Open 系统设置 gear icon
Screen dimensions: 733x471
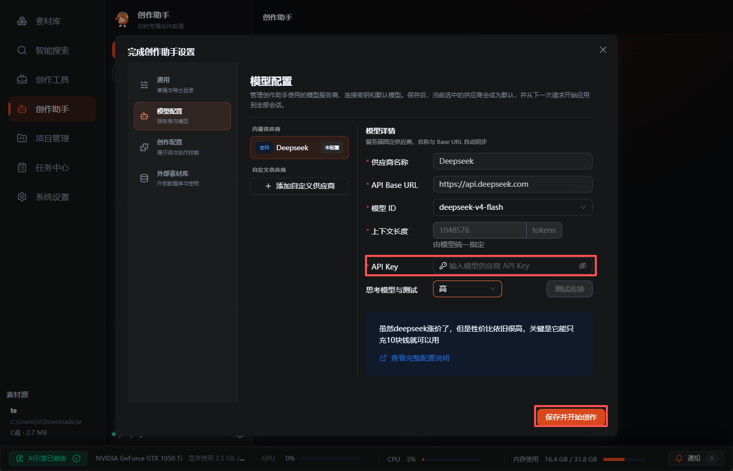22,197
